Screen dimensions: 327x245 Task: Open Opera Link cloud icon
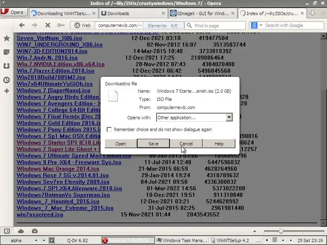21,231
